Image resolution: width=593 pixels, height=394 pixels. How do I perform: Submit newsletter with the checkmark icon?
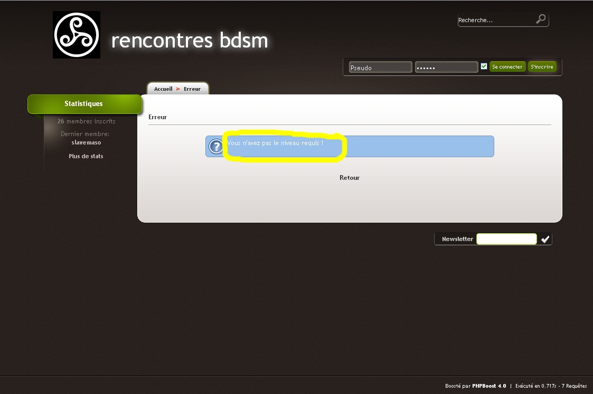pyautogui.click(x=545, y=239)
